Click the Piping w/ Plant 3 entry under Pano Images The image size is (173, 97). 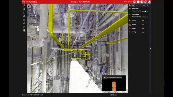(x=137, y=17)
